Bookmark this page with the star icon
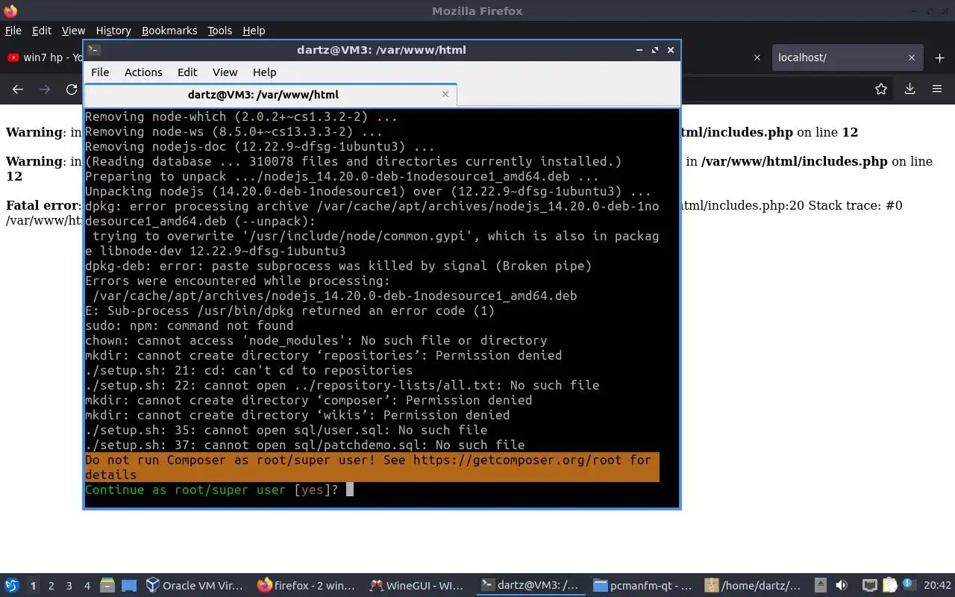Viewport: 955px width, 597px height. click(x=881, y=89)
